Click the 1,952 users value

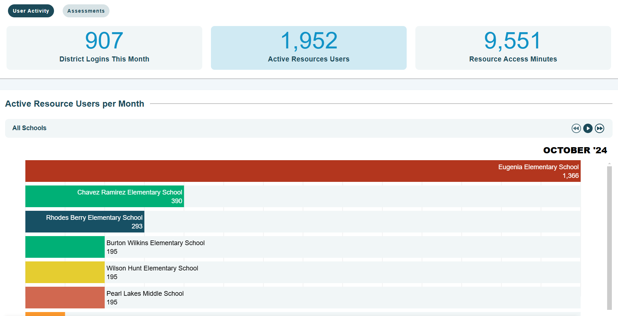(x=309, y=40)
